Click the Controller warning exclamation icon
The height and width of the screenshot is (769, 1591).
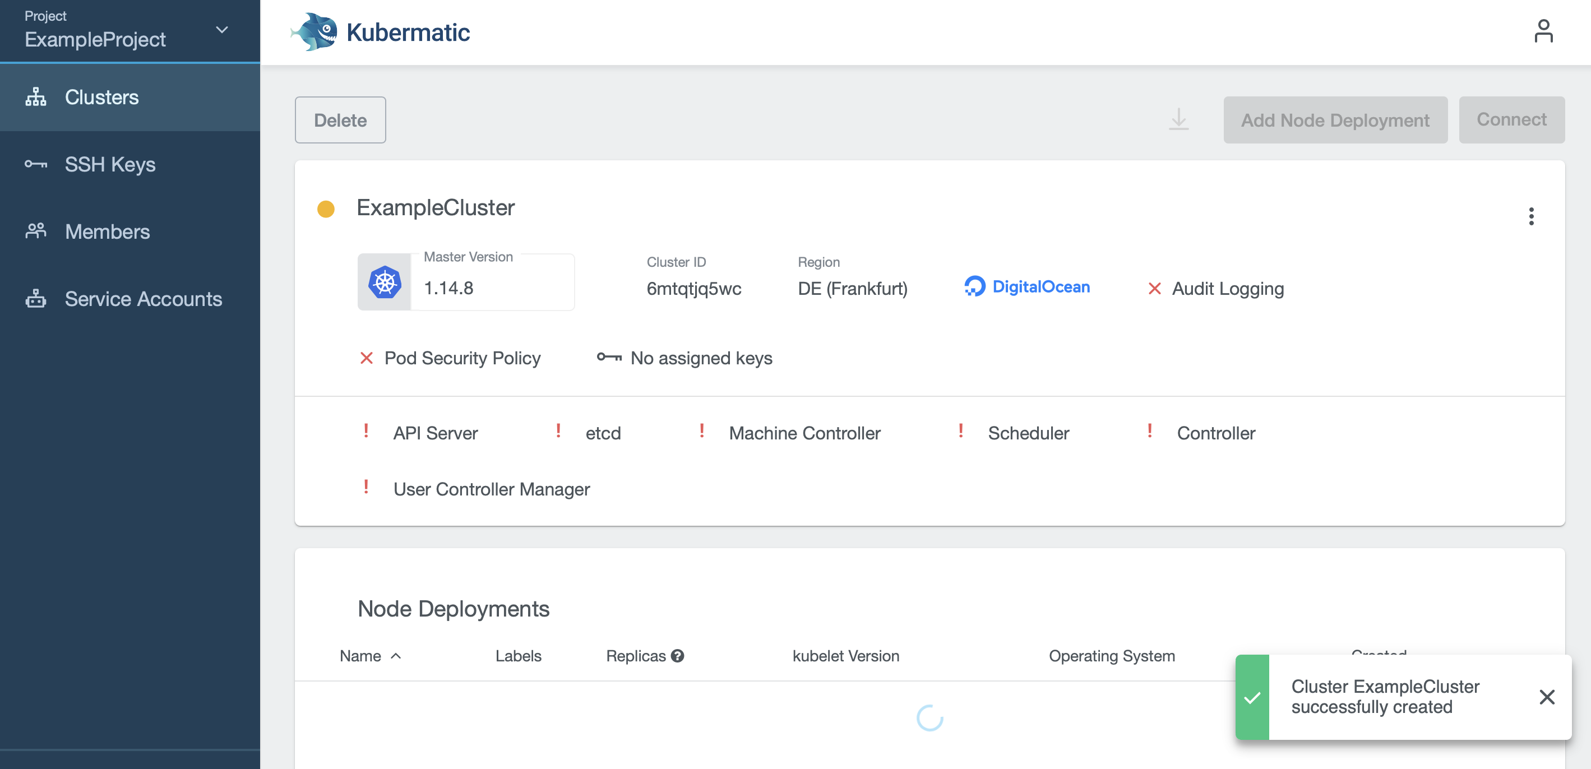1149,430
